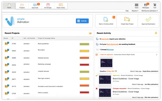Go to the Home tab

[x=9, y=6]
